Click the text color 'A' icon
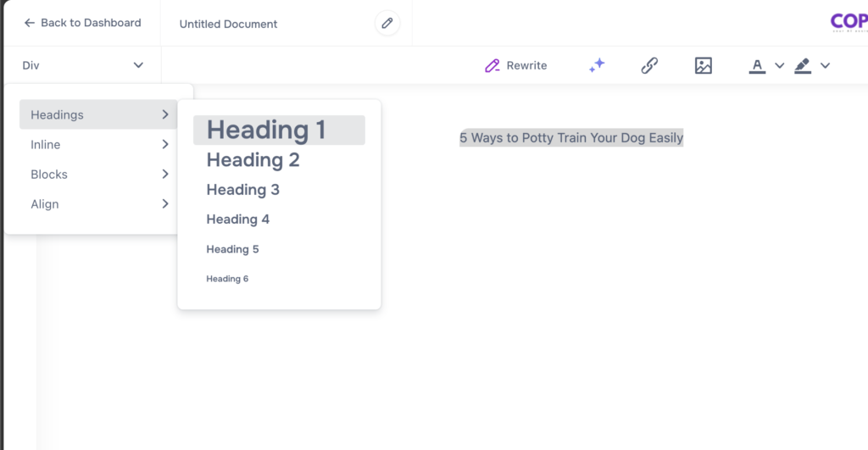This screenshot has height=450, width=868. coord(757,65)
